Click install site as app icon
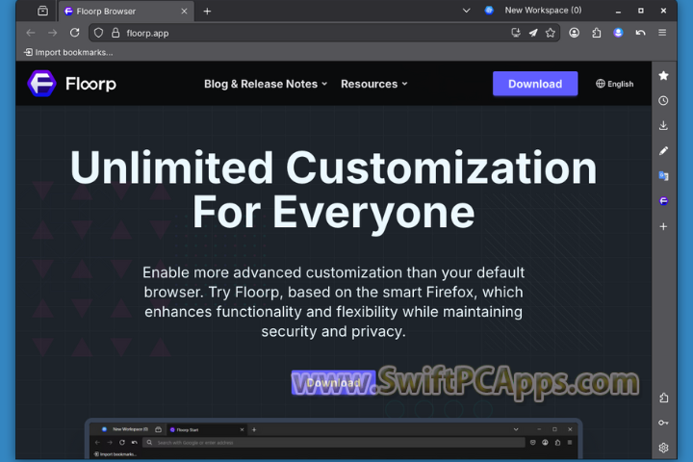 [x=515, y=33]
